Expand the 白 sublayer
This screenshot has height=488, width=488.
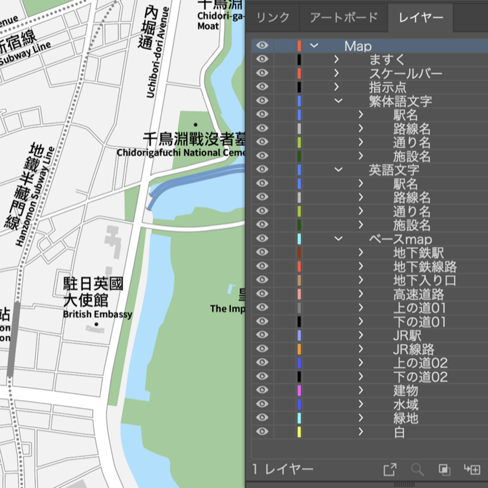tap(361, 431)
